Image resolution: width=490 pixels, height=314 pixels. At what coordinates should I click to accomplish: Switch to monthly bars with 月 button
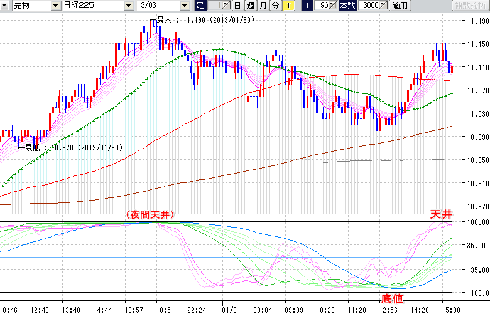tap(263, 6)
